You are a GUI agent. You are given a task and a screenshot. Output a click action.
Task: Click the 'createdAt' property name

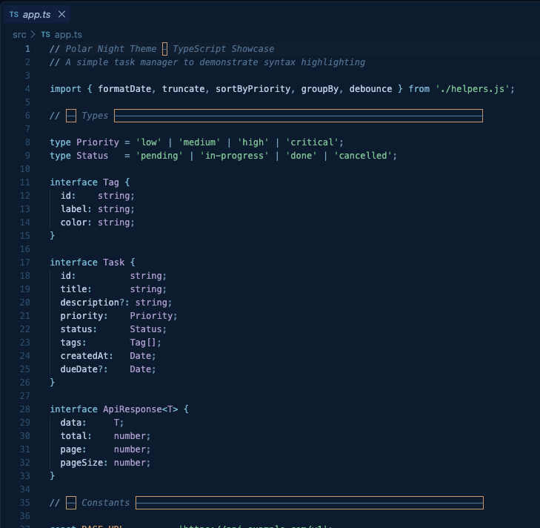(x=84, y=356)
